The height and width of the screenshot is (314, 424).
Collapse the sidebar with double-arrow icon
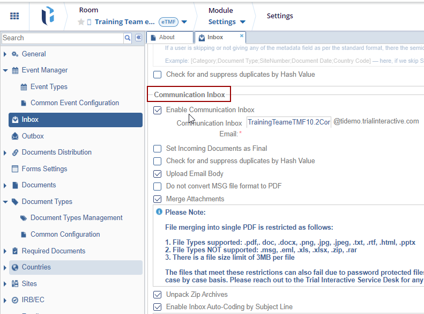click(138, 38)
